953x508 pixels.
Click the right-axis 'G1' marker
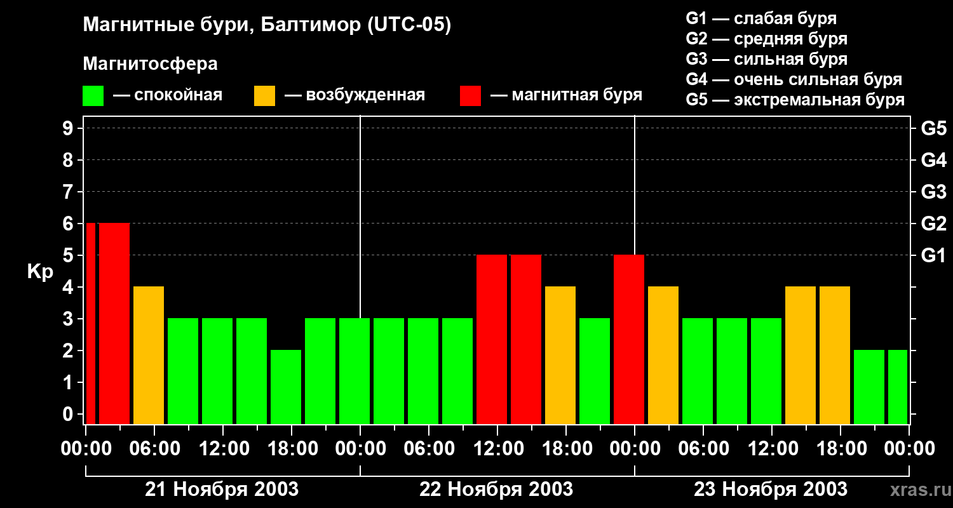933,255
